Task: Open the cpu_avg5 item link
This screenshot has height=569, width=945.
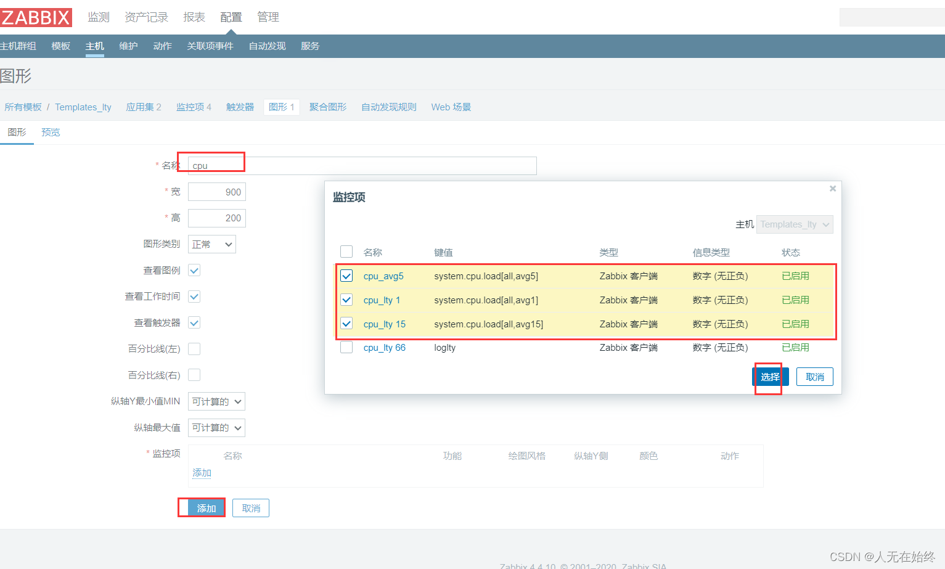Action: pyautogui.click(x=383, y=276)
